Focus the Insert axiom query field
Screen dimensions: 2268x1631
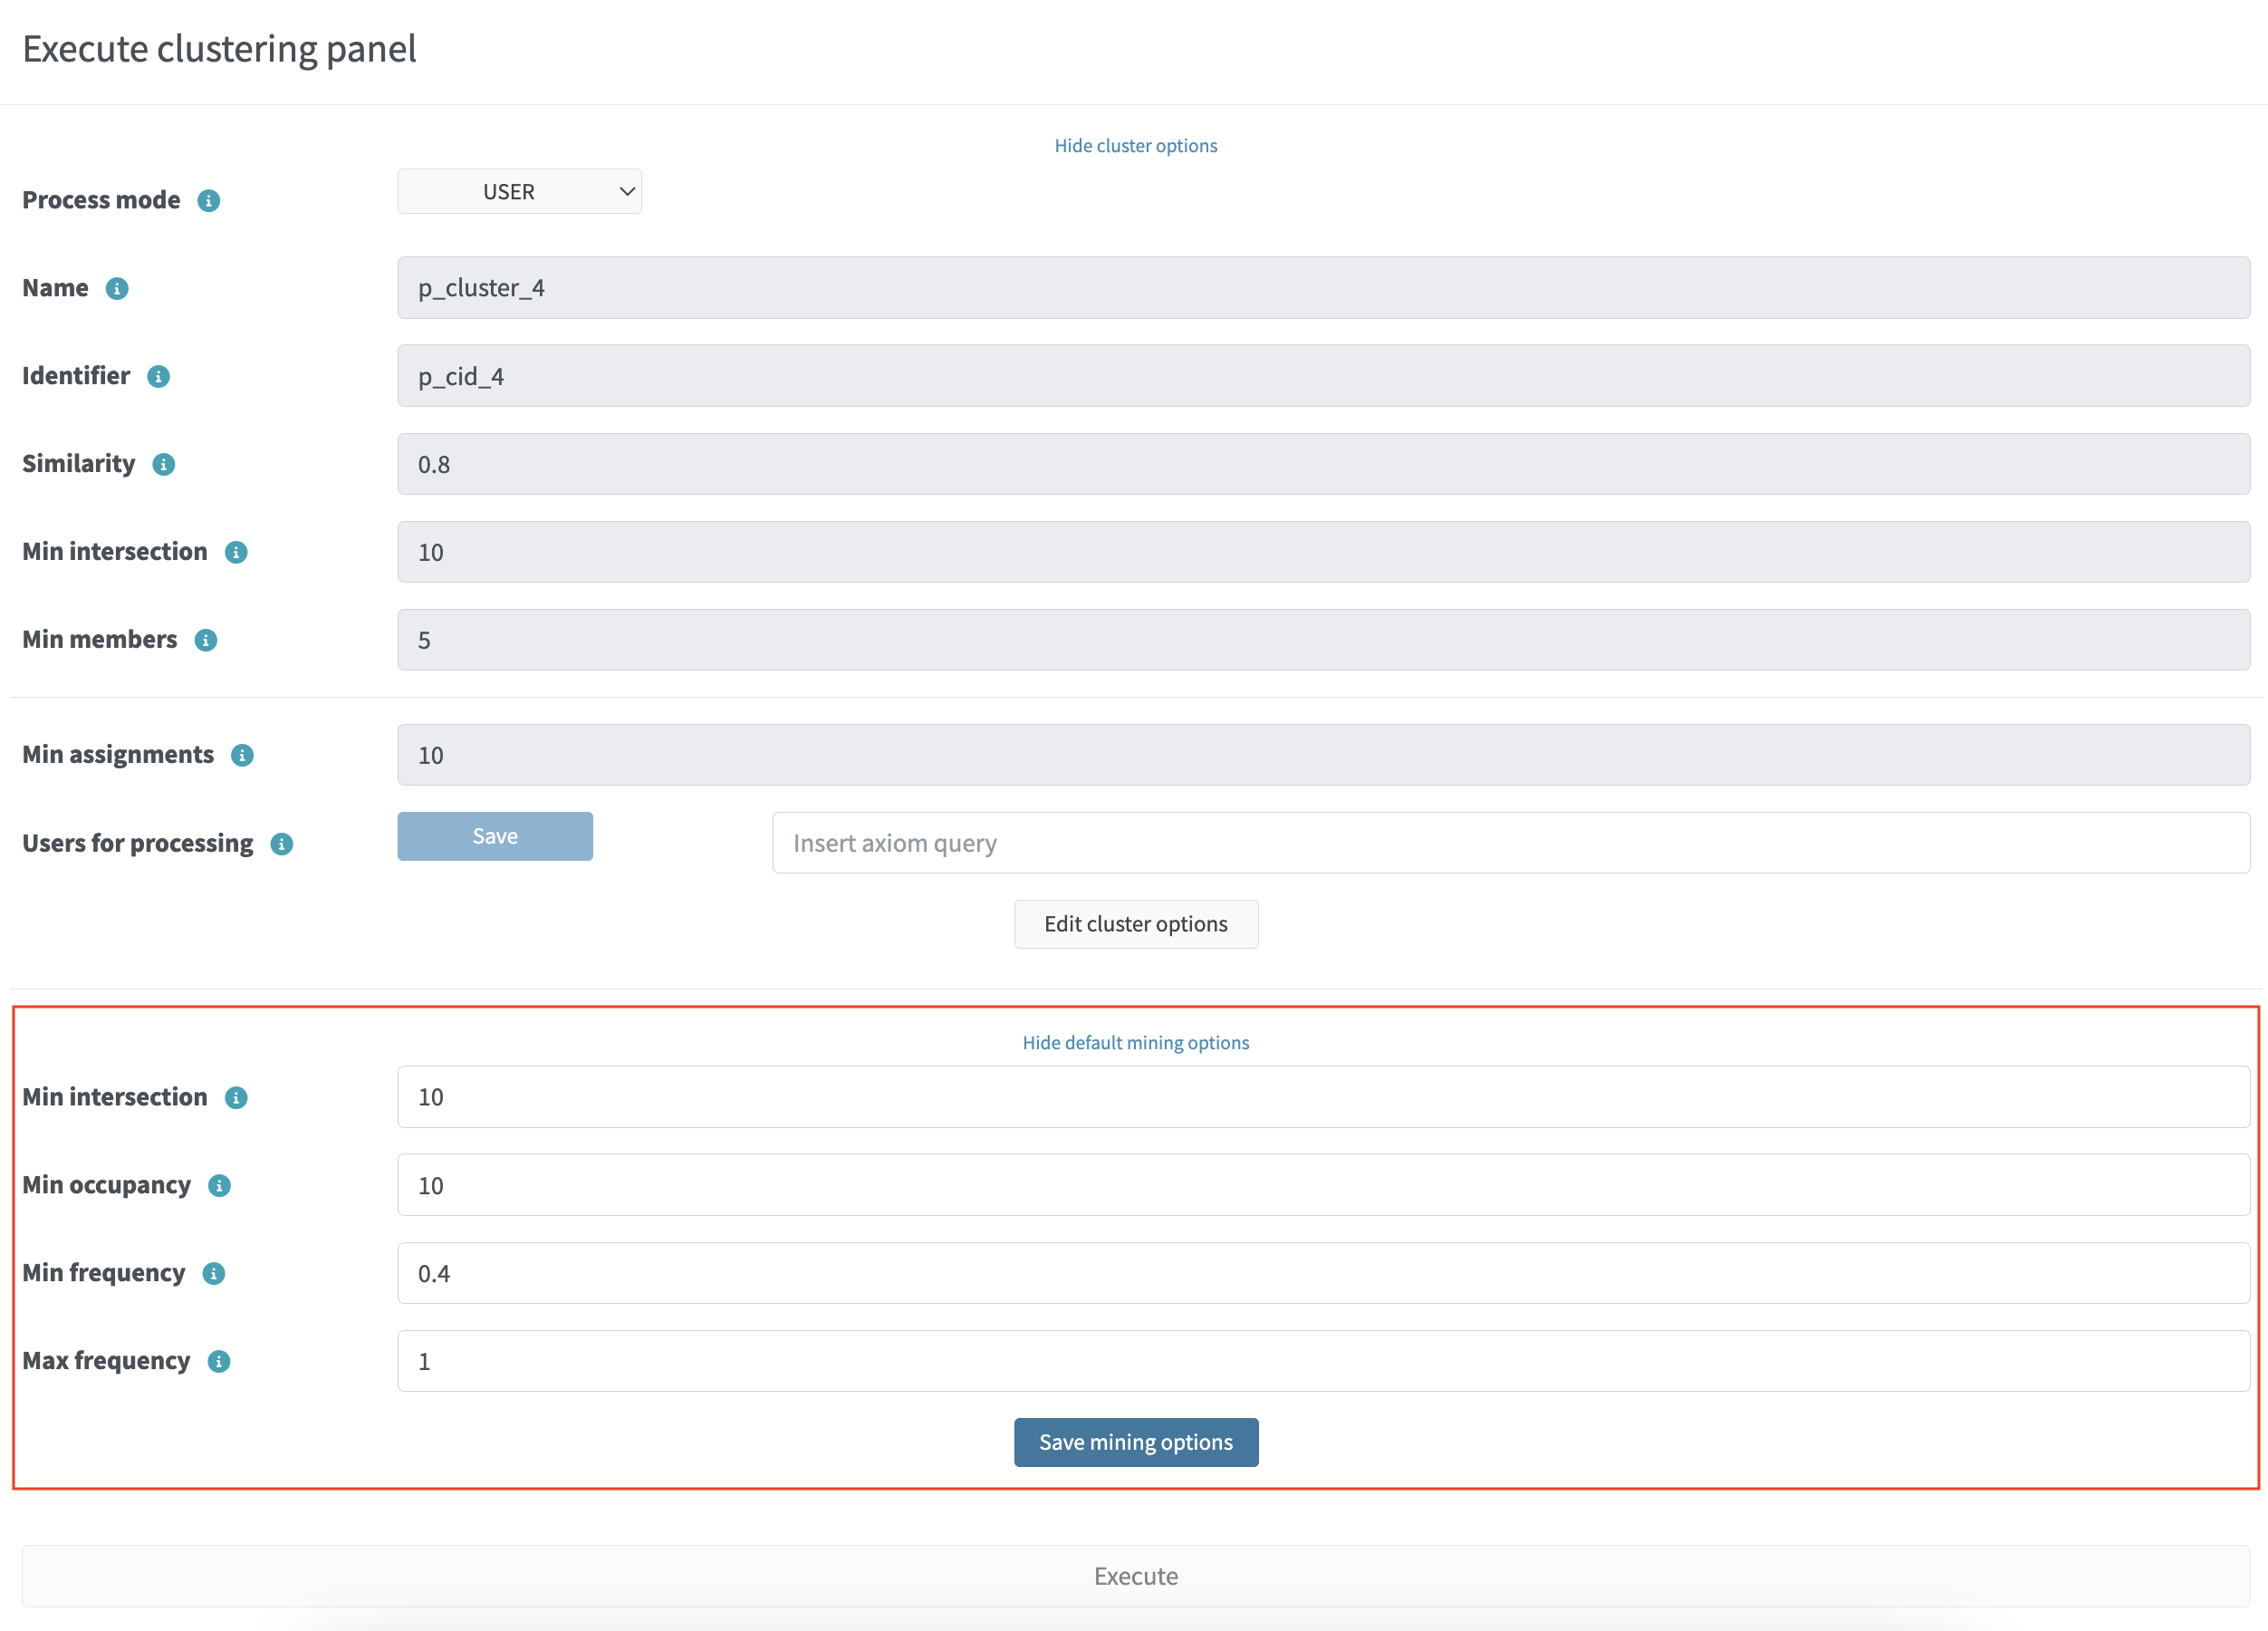pyautogui.click(x=1510, y=843)
